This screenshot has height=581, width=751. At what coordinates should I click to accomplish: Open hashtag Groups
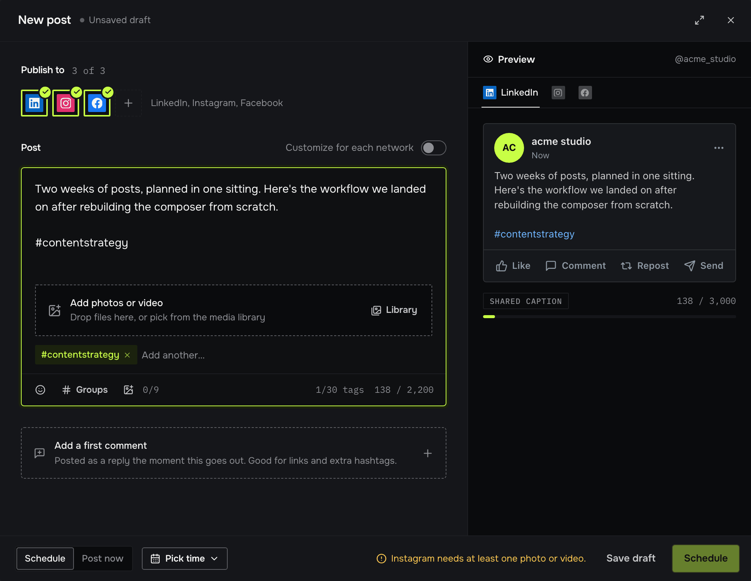pos(85,390)
